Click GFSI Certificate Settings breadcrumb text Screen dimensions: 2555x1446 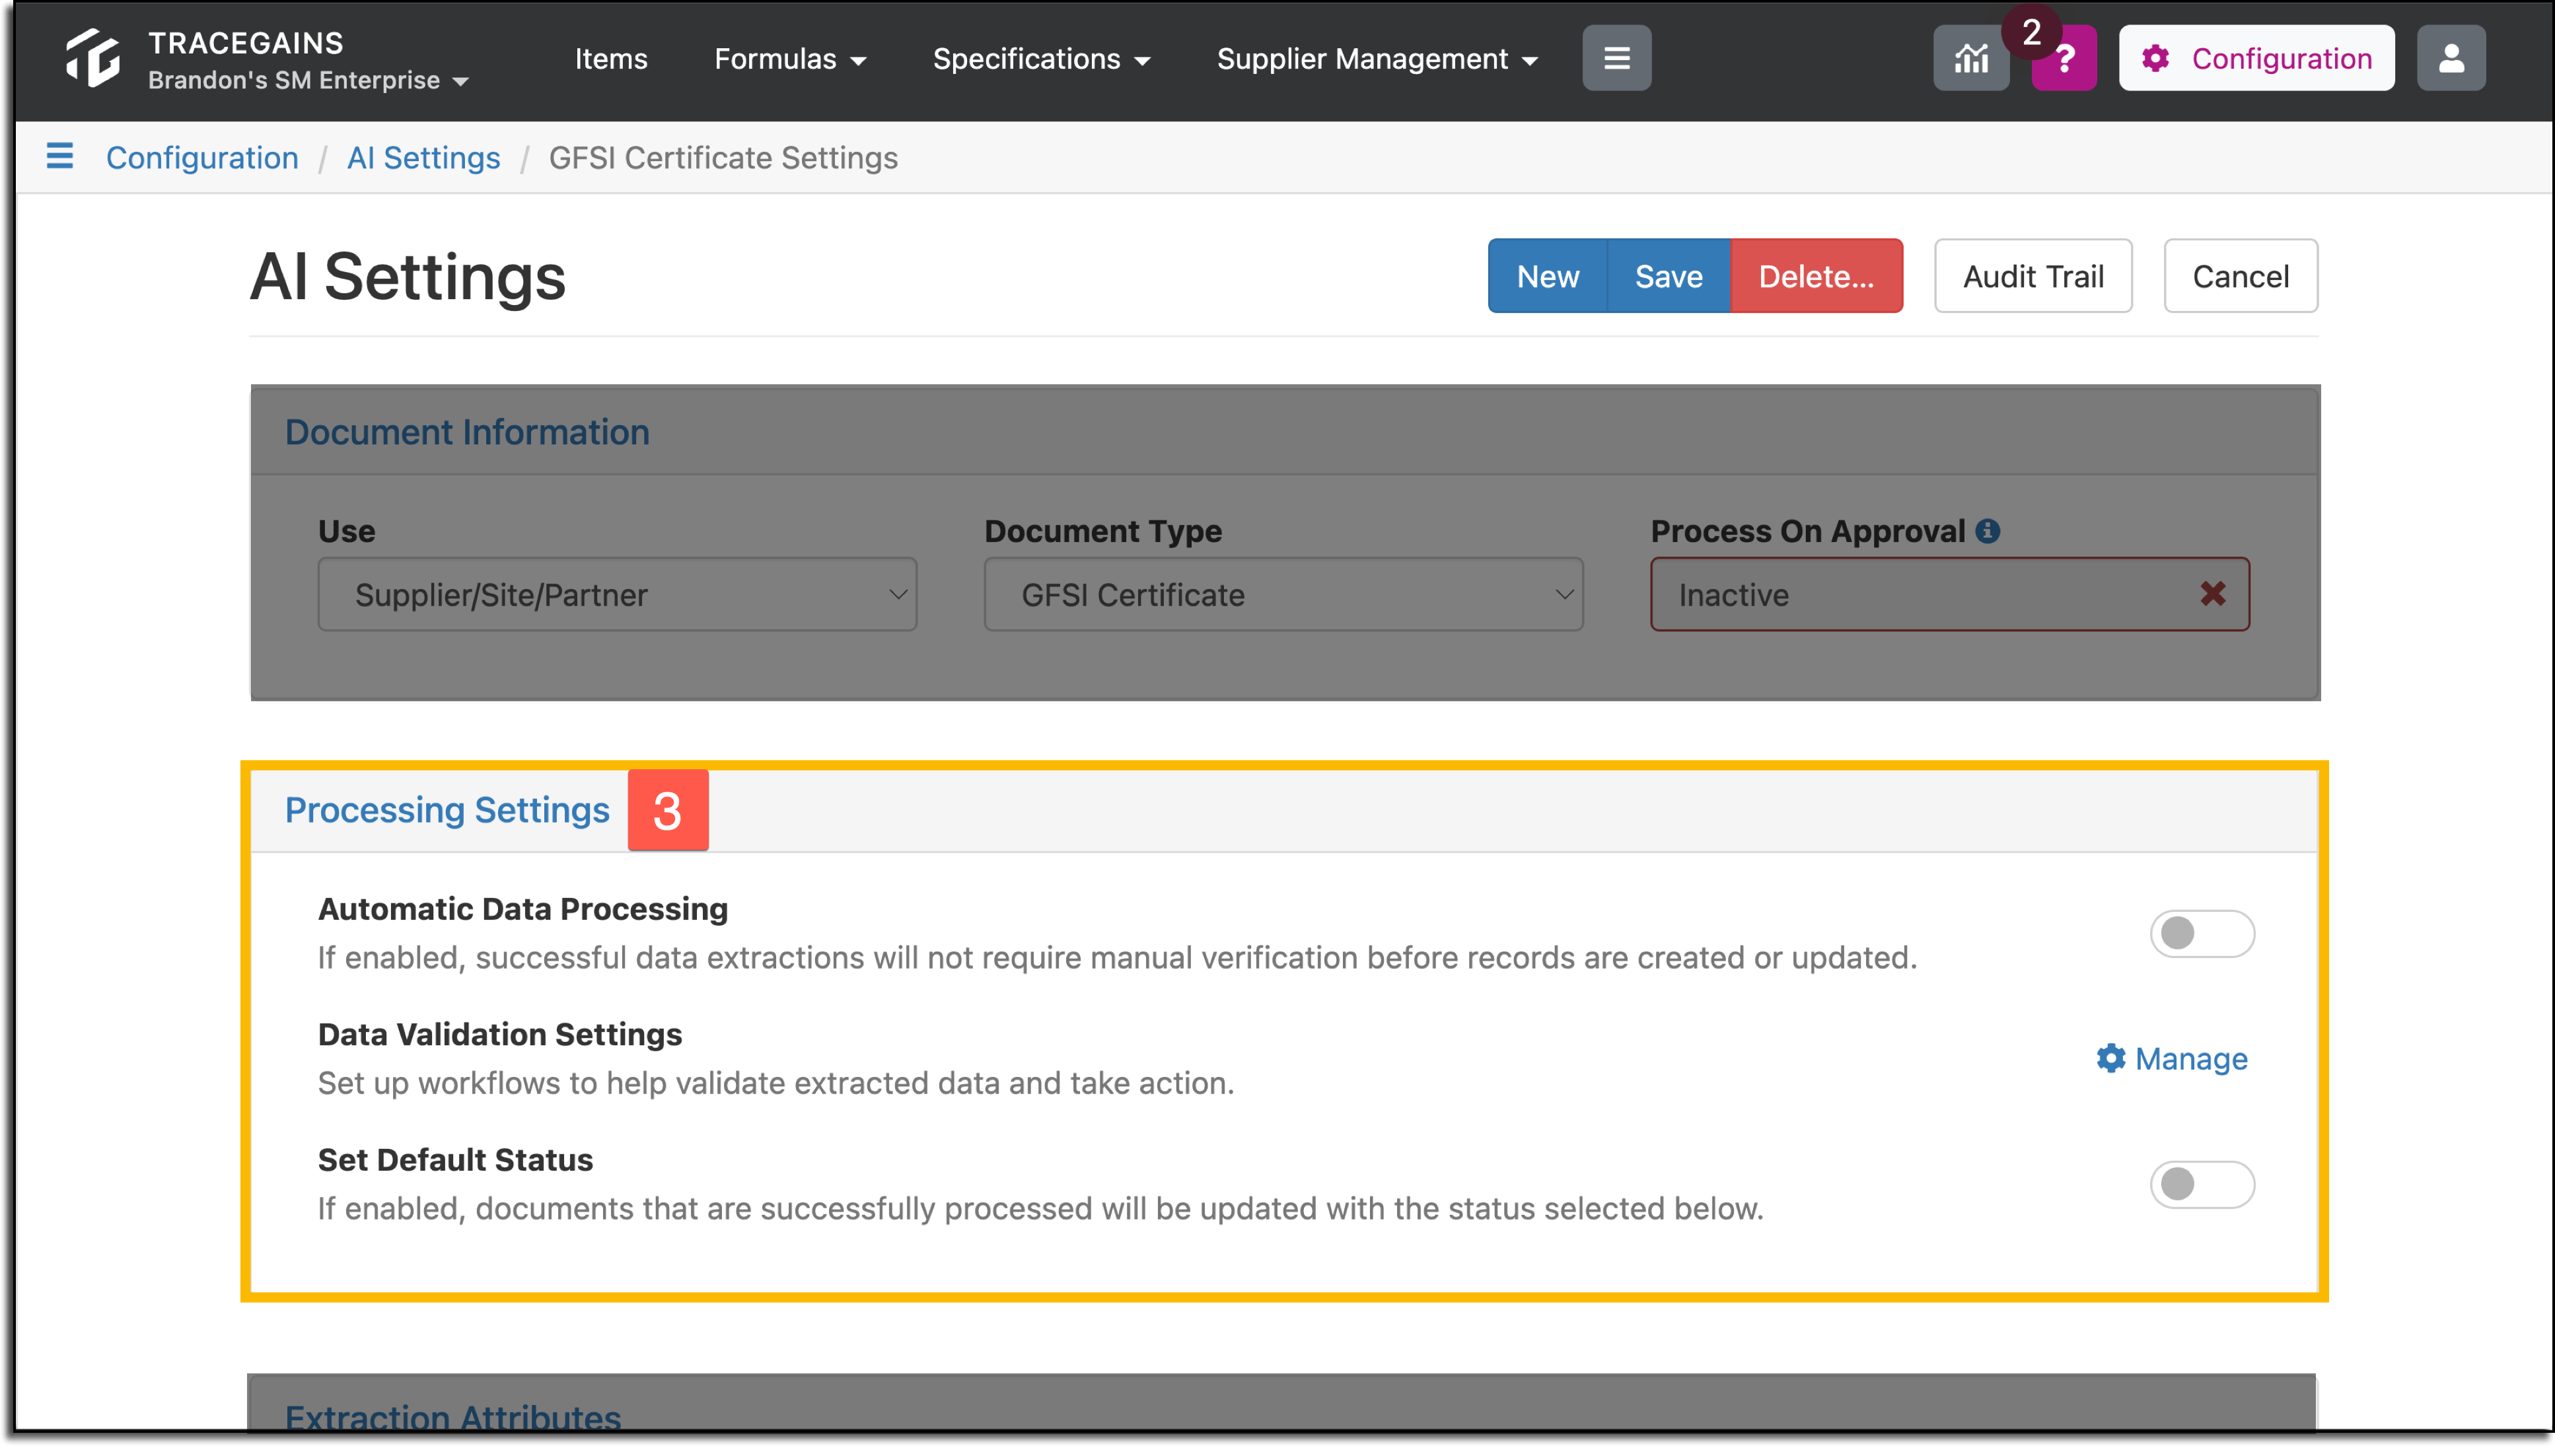tap(723, 158)
